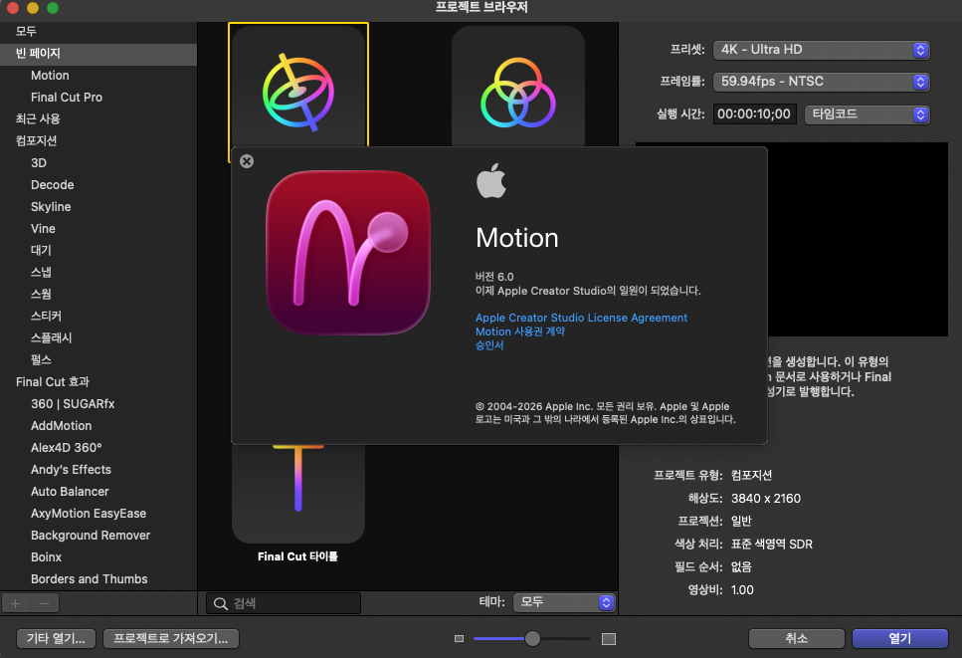
Task: Select the three-circle color project icon
Action: (517, 88)
